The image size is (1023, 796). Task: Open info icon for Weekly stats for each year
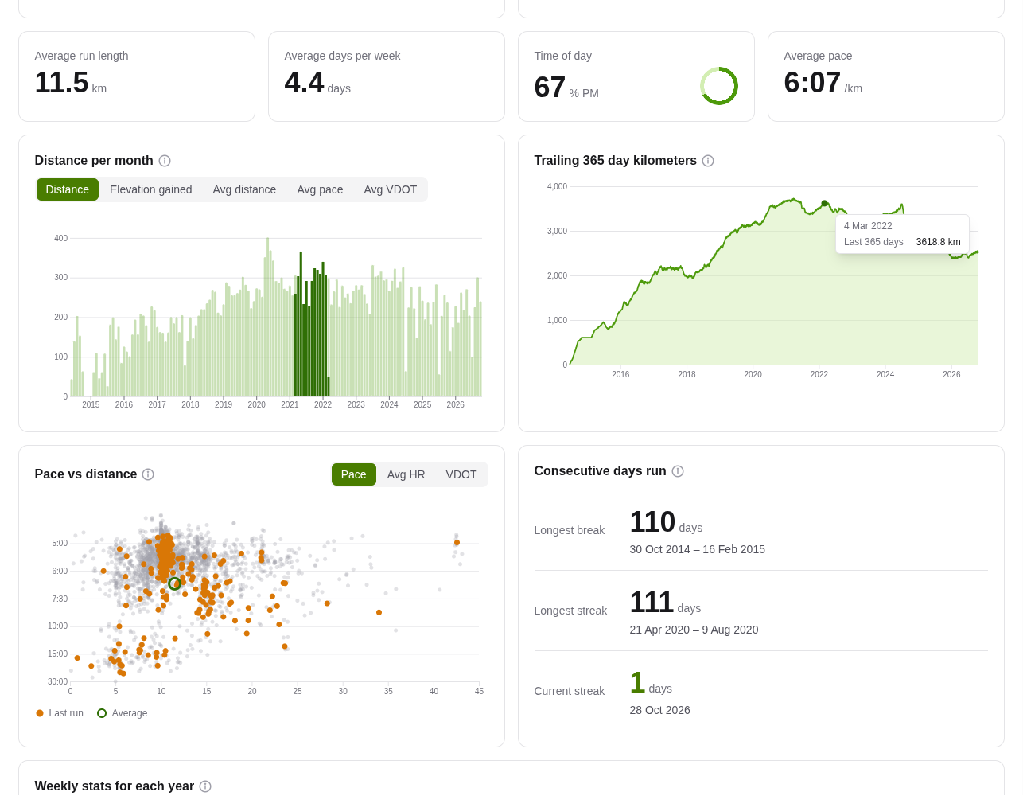[x=205, y=786]
